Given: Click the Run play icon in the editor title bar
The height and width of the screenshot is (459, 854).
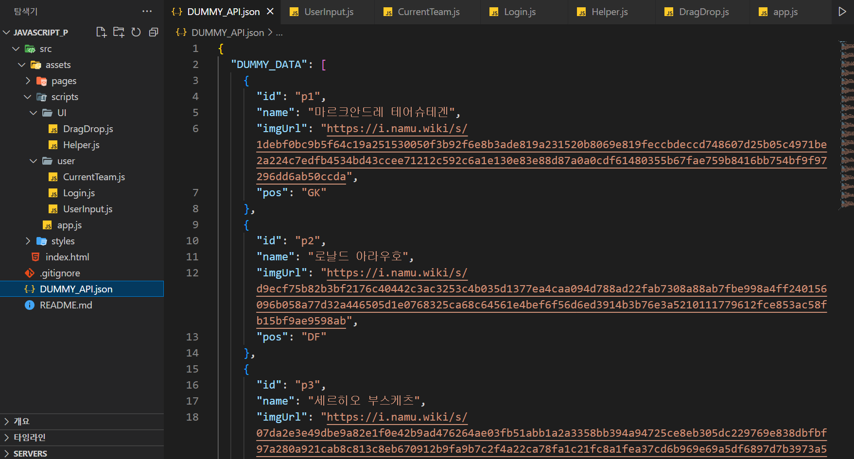Looking at the screenshot, I should tap(842, 12).
